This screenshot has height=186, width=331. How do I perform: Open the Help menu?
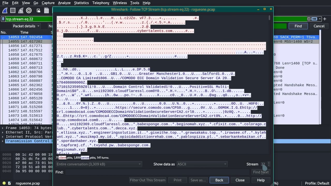[146, 3]
